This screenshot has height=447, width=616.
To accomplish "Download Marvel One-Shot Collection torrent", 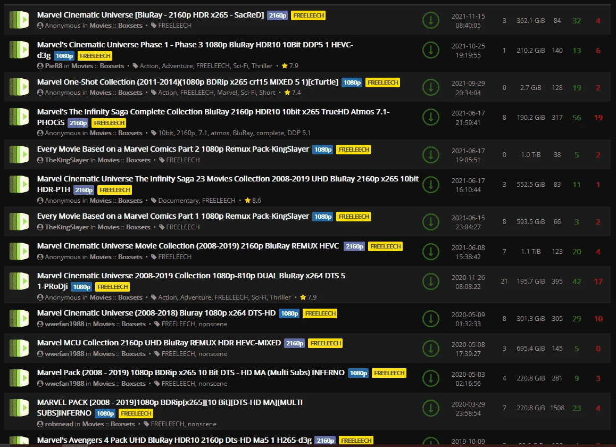I will pos(430,88).
